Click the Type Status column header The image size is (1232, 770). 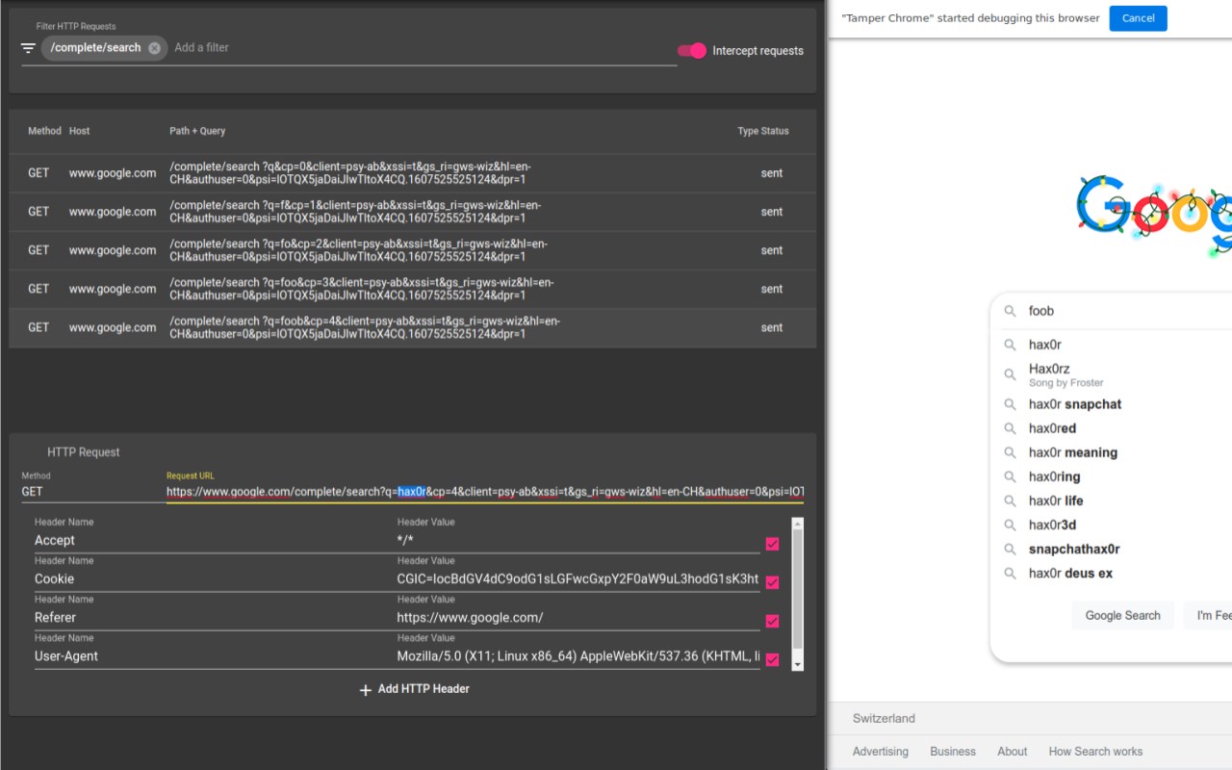coord(763,131)
